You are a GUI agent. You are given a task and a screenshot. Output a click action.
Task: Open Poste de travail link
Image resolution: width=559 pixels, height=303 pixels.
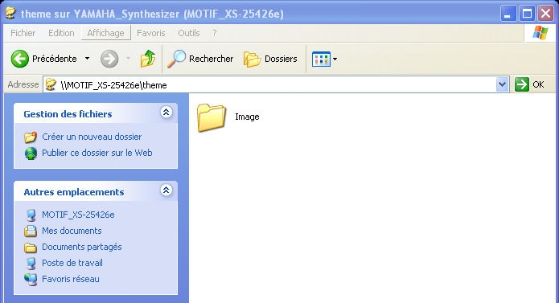coord(72,263)
